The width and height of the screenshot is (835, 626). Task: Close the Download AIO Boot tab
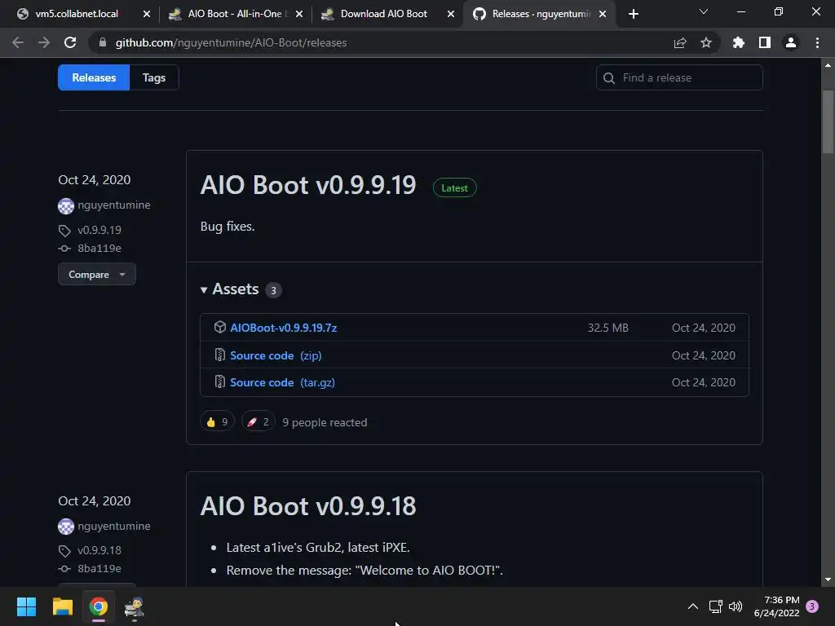(x=451, y=14)
